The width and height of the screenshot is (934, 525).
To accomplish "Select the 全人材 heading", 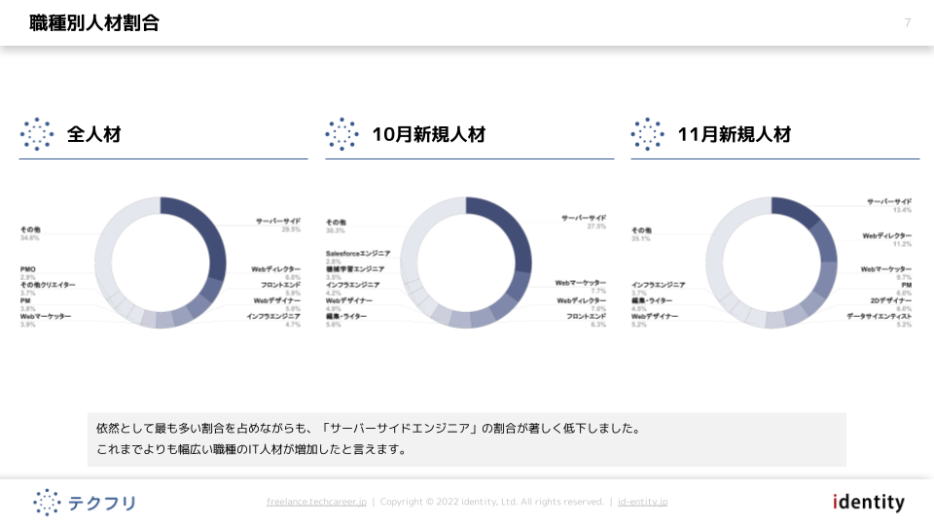I will tap(94, 134).
